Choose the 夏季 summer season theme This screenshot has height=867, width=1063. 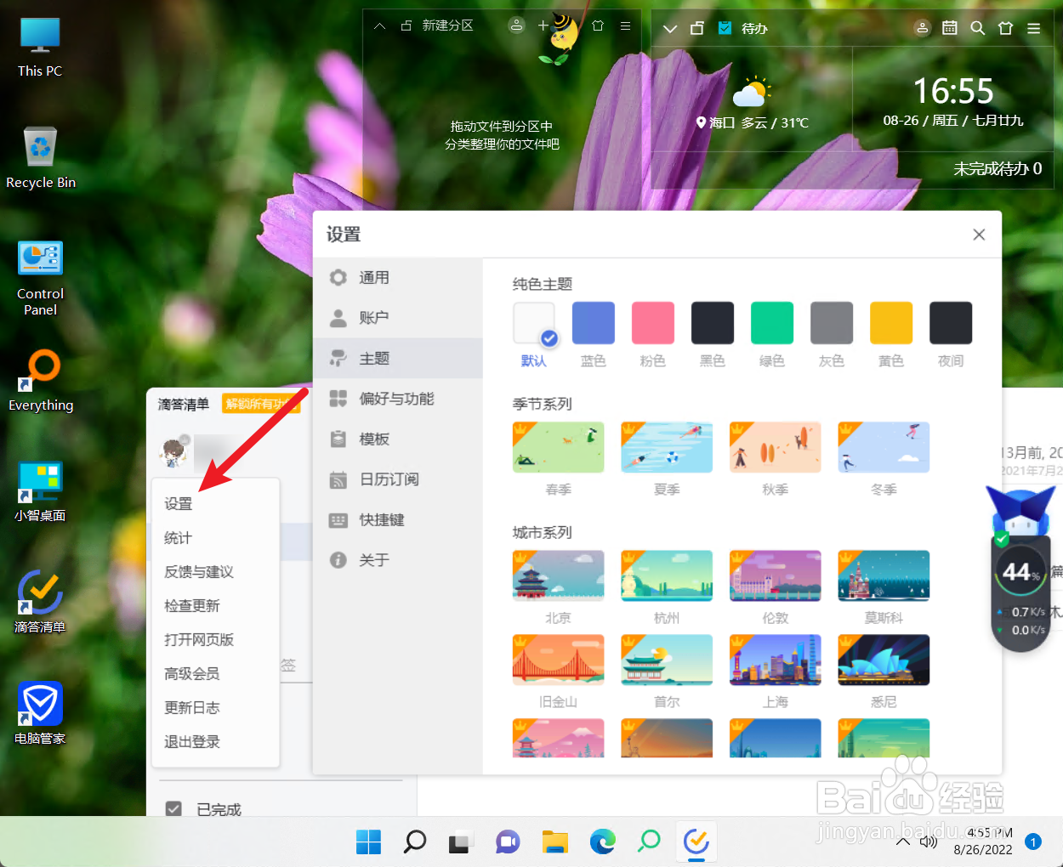pyautogui.click(x=667, y=447)
